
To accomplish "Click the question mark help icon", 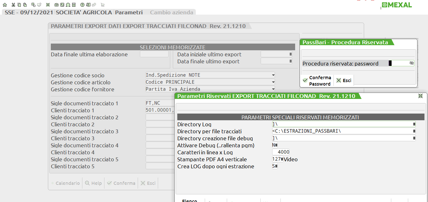I will pyautogui.click(x=82, y=5).
